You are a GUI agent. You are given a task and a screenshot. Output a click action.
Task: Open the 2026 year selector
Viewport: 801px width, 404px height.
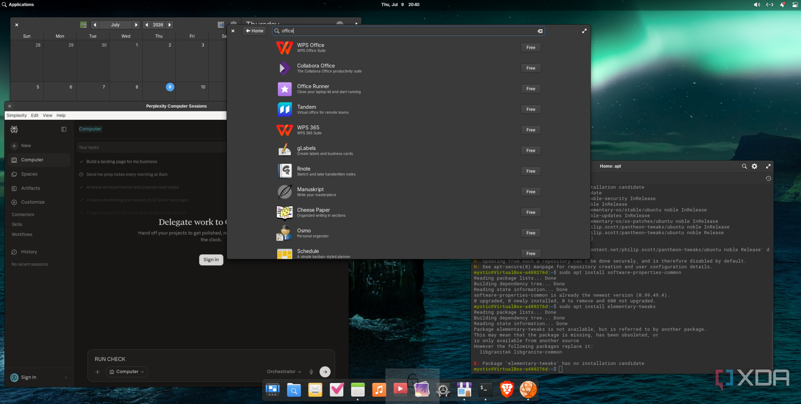click(x=158, y=25)
